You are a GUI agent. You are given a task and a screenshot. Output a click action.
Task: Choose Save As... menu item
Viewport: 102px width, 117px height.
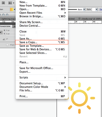[x=42, y=39]
